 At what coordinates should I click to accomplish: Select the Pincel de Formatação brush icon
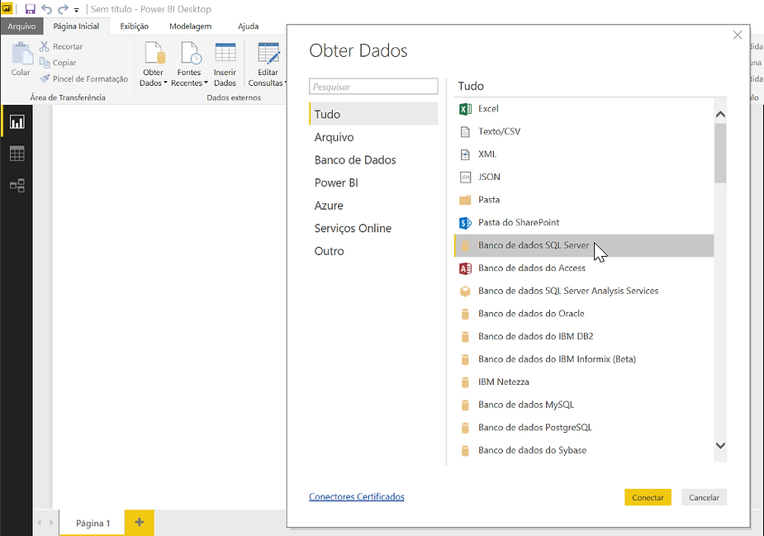coord(45,78)
